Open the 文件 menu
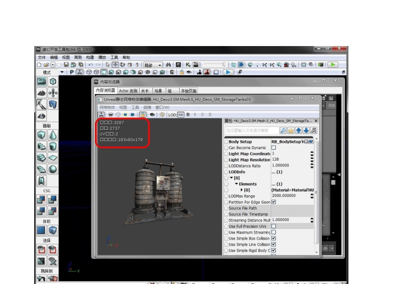The image size is (401, 284). [42, 57]
